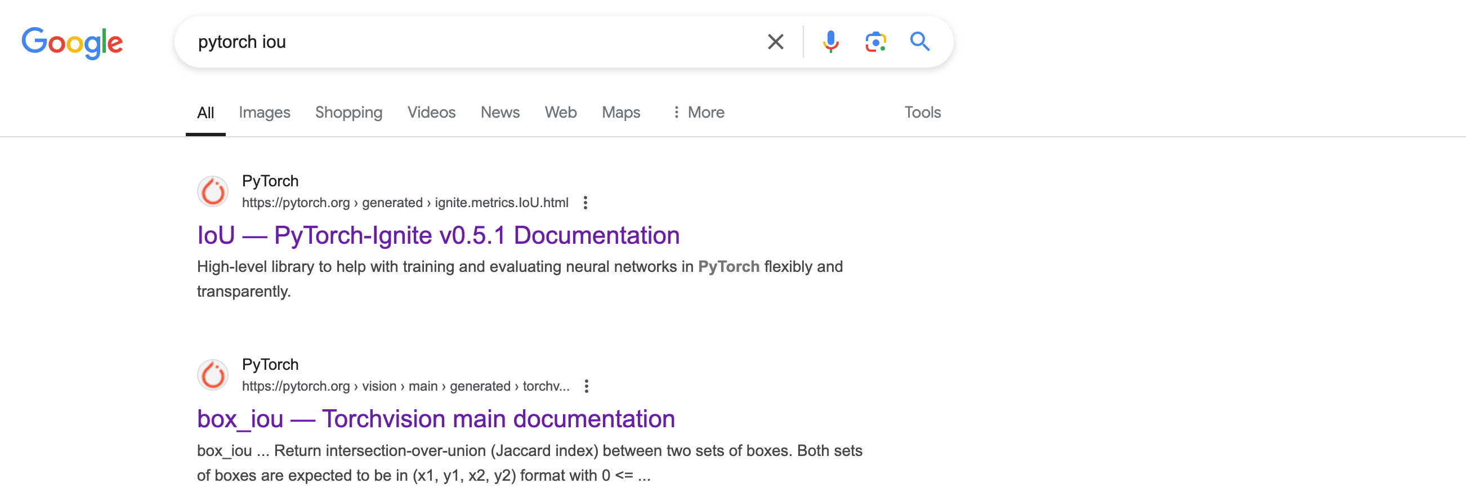Click the PyTorch favicon of the first result
Image resolution: width=1466 pixels, height=492 pixels.
point(213,191)
